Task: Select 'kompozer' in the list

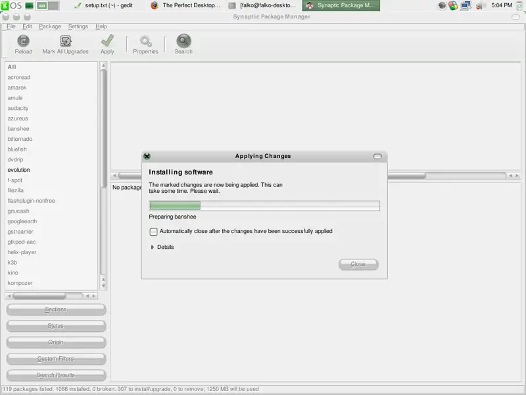Action: point(51,283)
